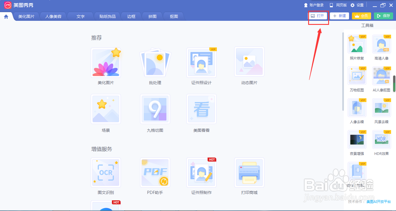Open the 设置 settings menu
The height and width of the screenshot is (211, 396).
point(357,5)
